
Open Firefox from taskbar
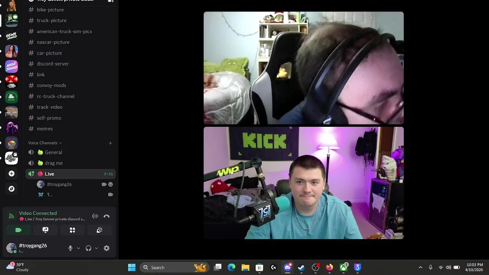[x=329, y=267]
